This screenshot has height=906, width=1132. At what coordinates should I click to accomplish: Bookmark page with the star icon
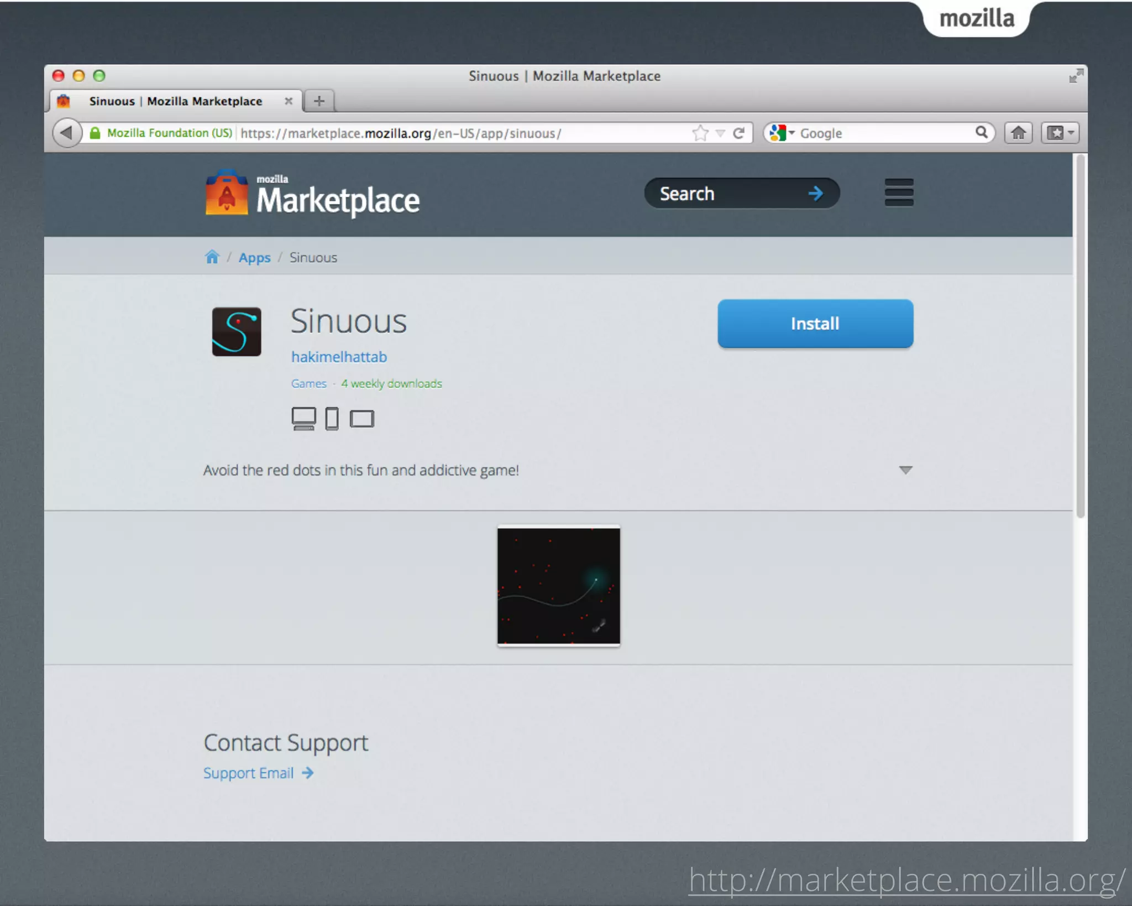pyautogui.click(x=700, y=133)
